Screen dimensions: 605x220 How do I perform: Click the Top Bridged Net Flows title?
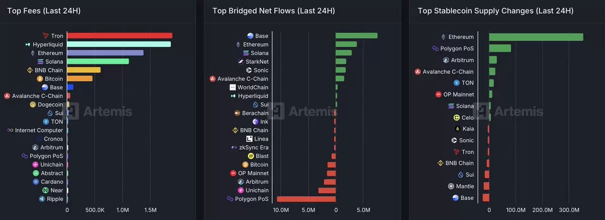click(x=274, y=11)
